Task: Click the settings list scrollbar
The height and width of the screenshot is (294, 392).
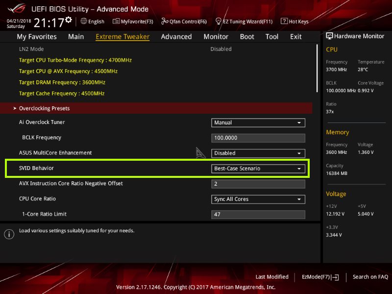Action: 317,68
